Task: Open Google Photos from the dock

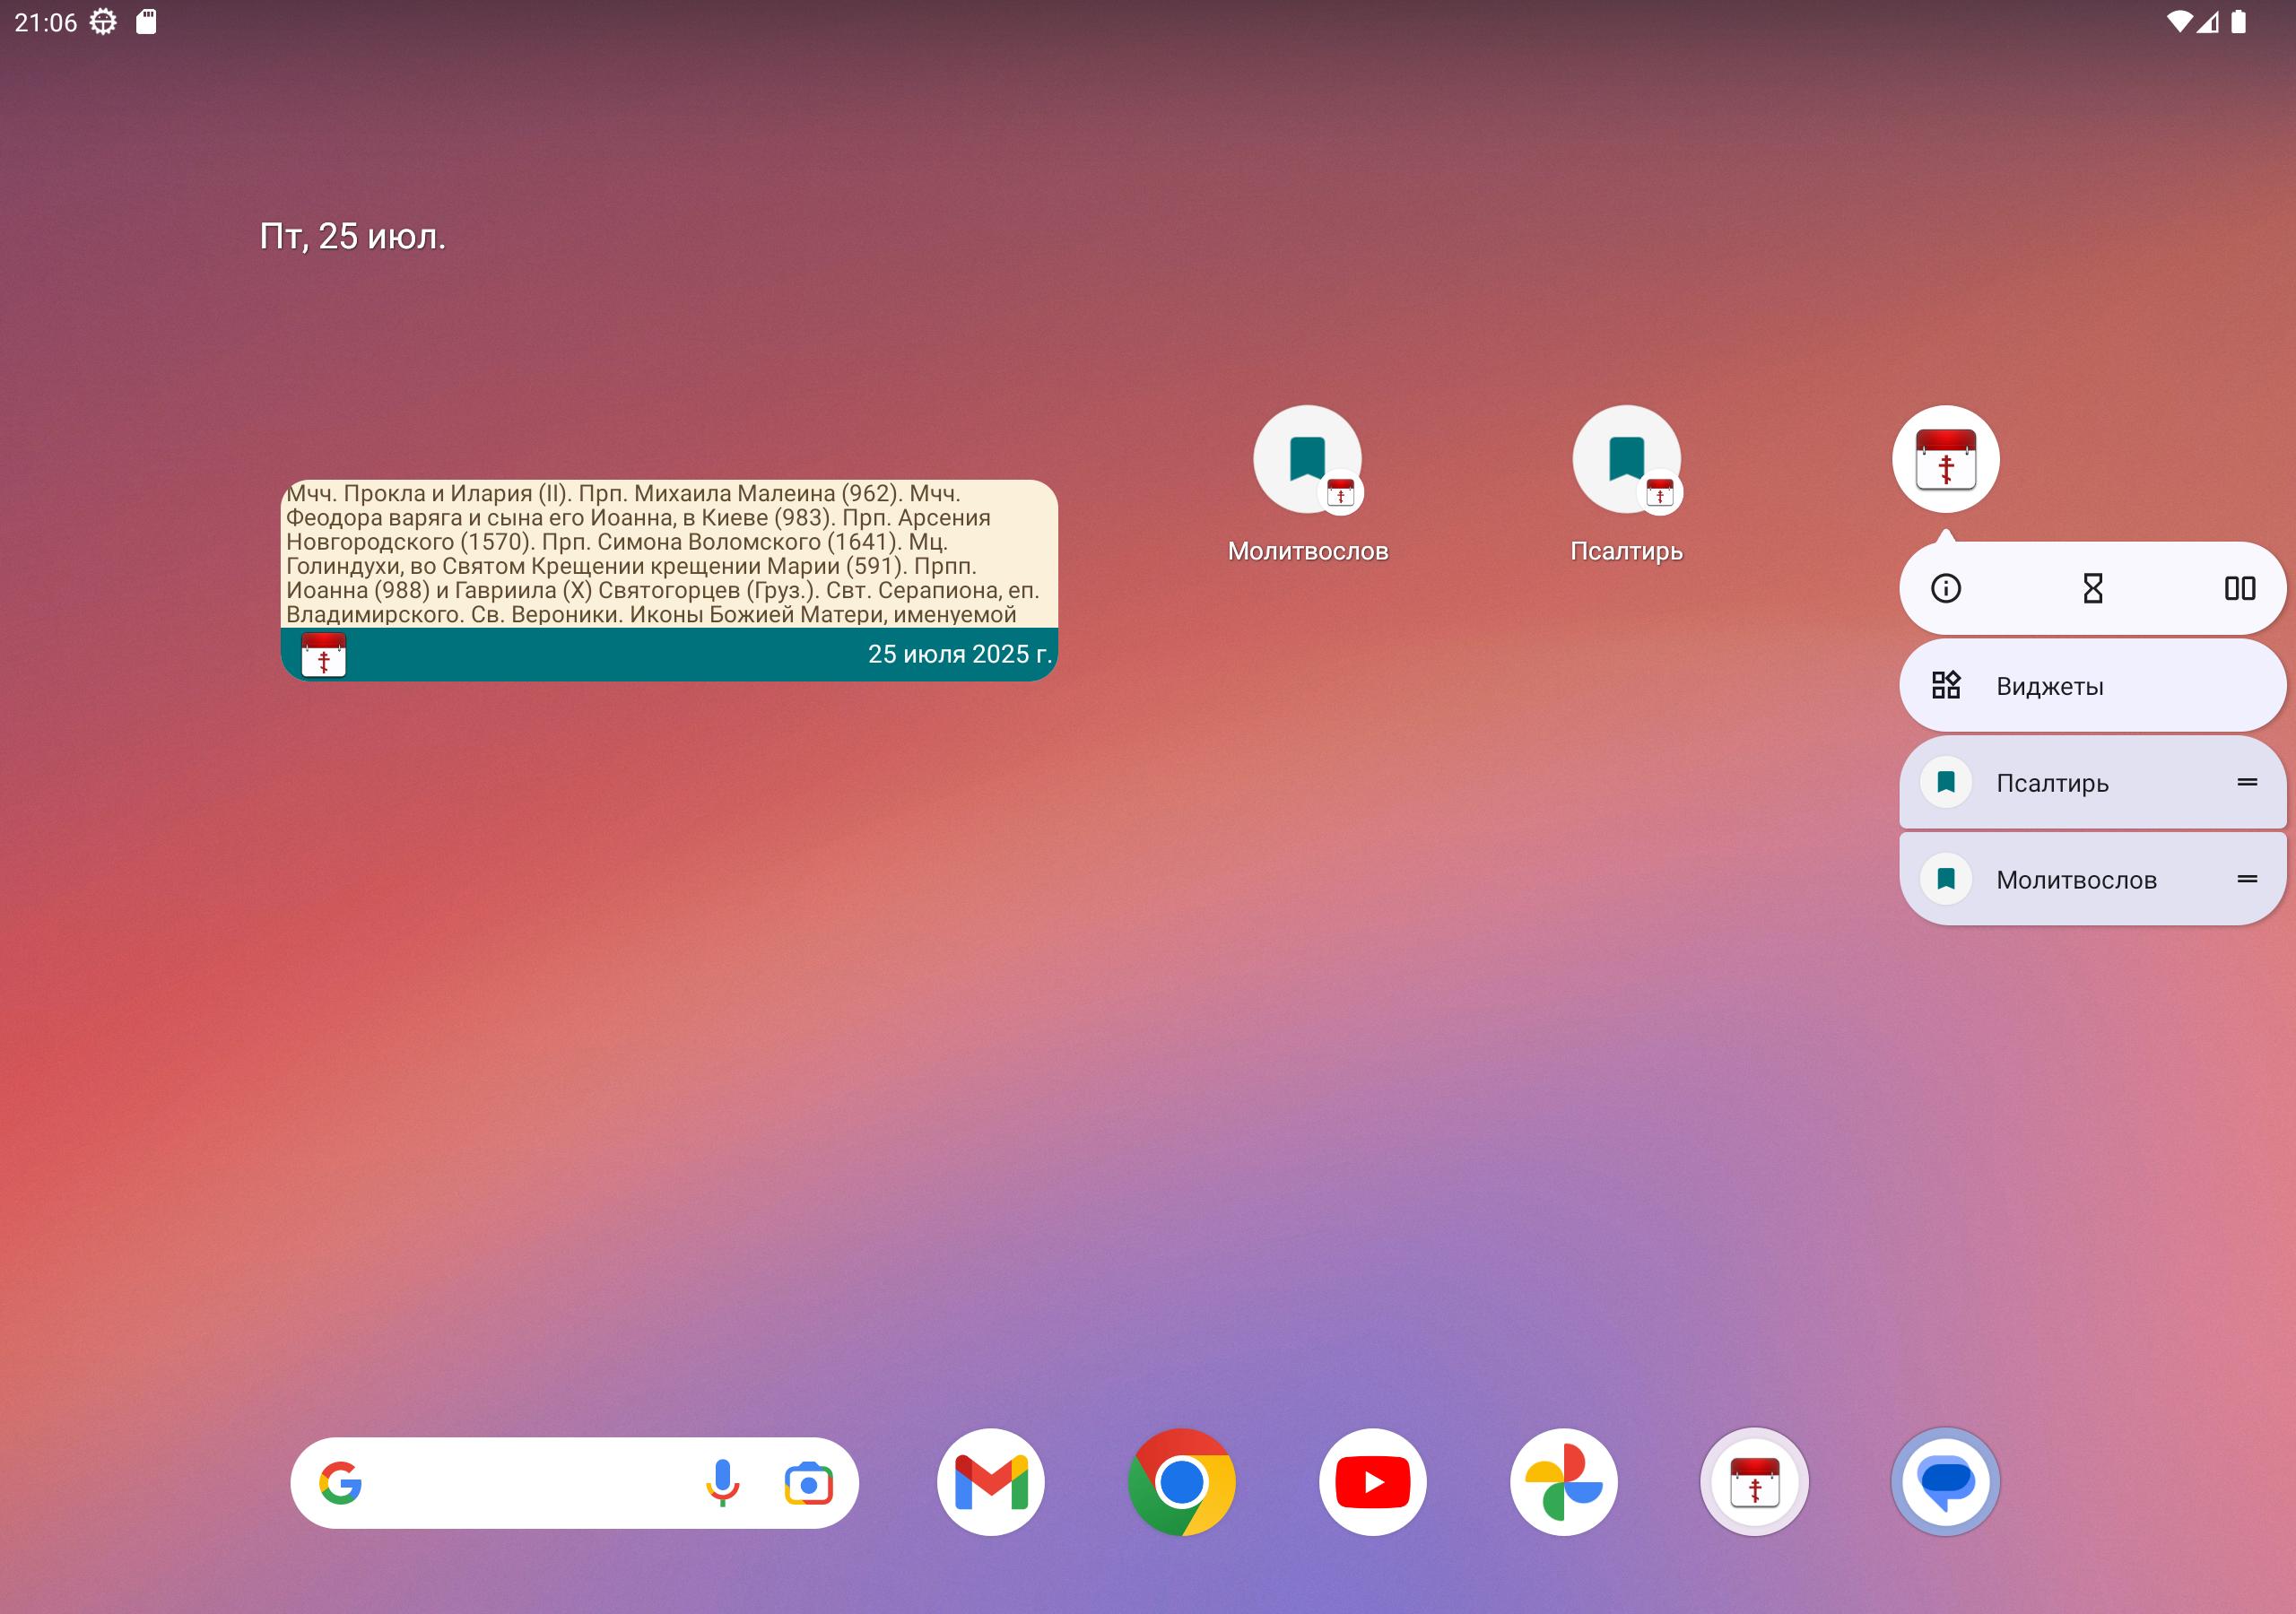Action: 1563,1482
